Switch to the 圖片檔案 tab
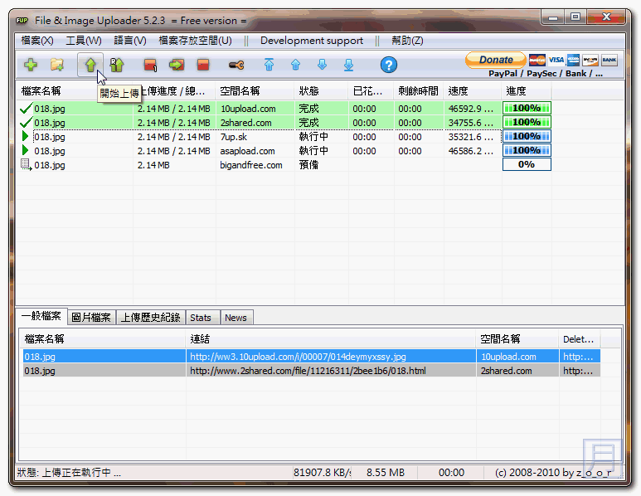 click(91, 318)
